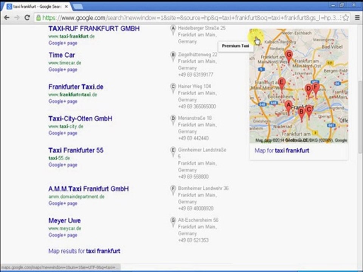Click the page vertical scrollbar thumb
363x272 pixels.
click(360, 117)
